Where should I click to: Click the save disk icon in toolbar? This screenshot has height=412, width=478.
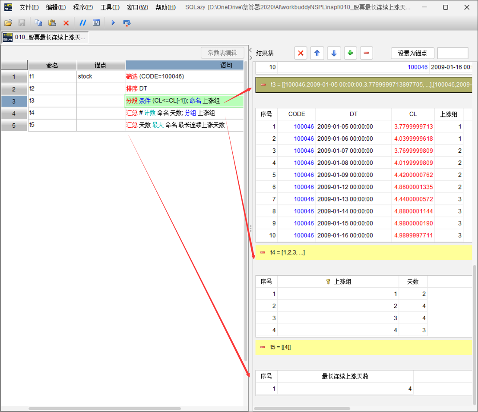pos(22,23)
